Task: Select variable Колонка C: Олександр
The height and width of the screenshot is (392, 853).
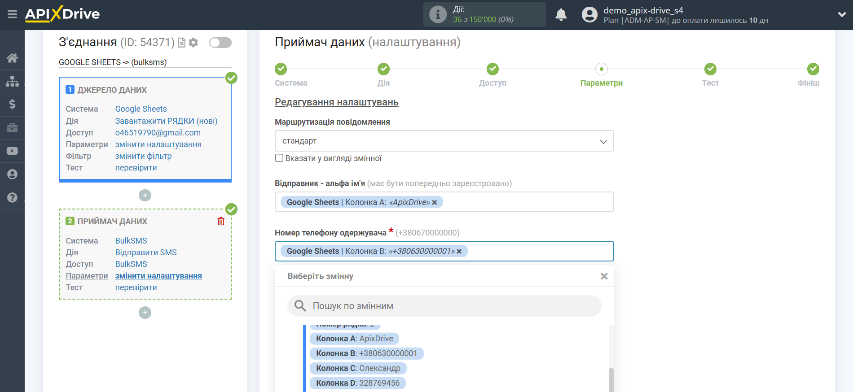Action: coord(358,368)
